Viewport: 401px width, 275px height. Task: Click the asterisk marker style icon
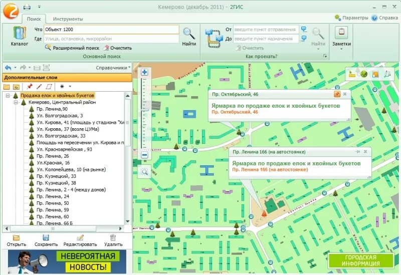[x=62, y=86]
